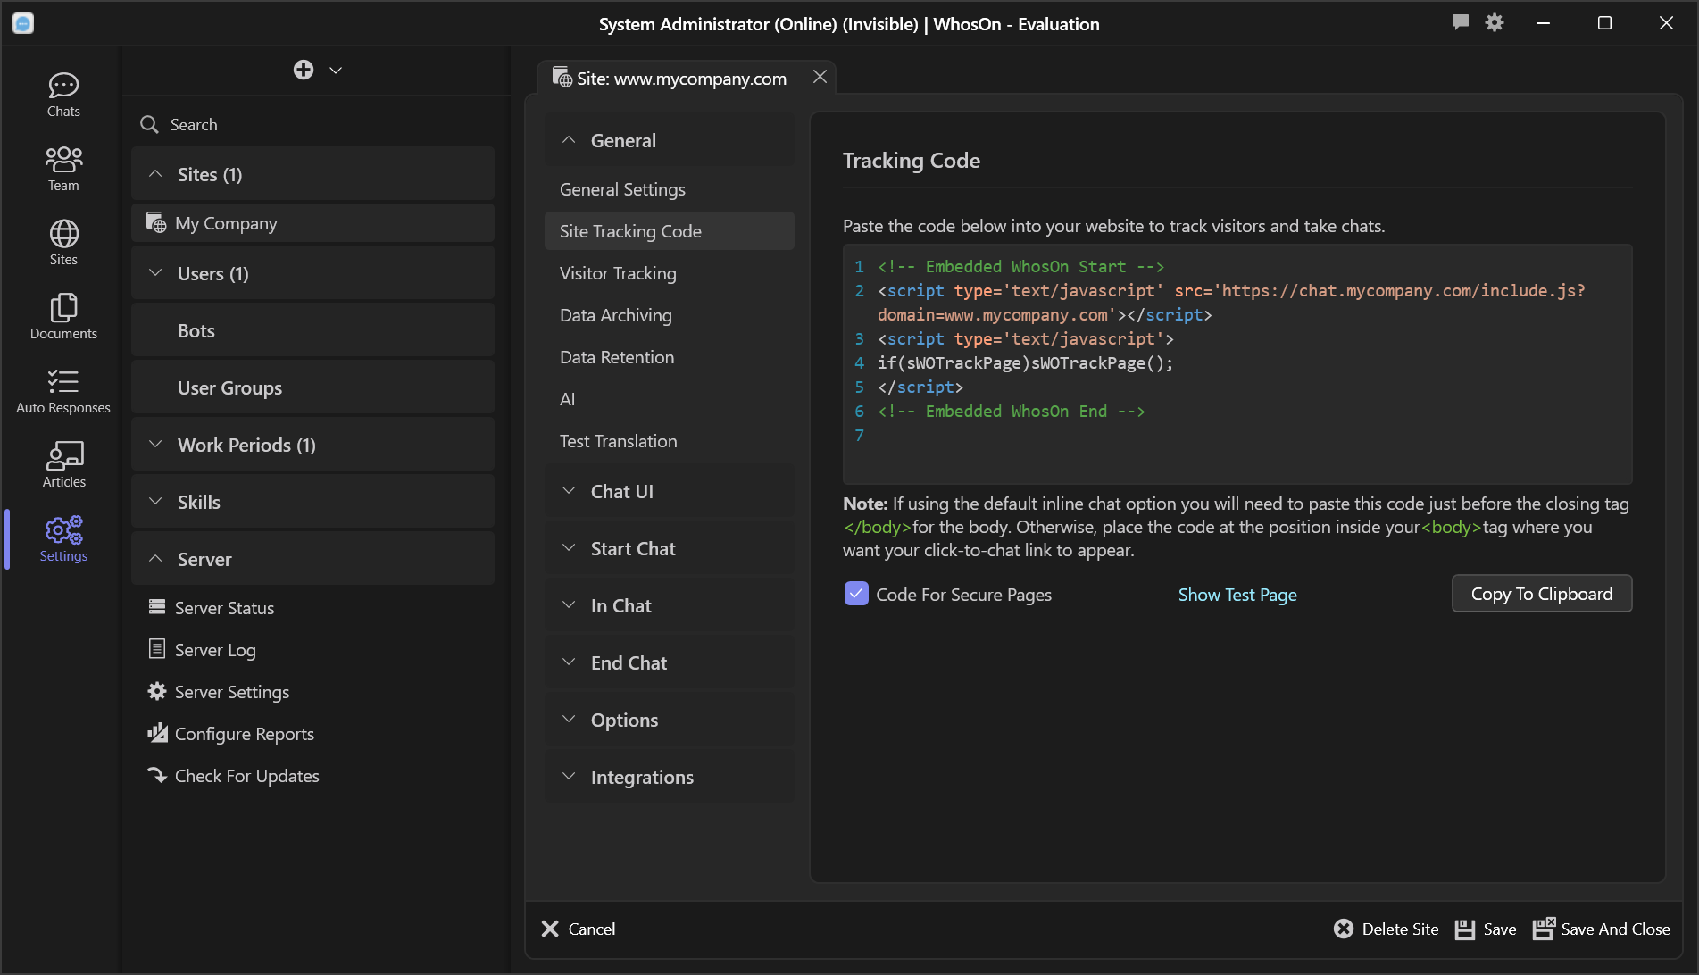Image resolution: width=1699 pixels, height=975 pixels.
Task: Open Data Archiving settings
Action: click(x=670, y=315)
